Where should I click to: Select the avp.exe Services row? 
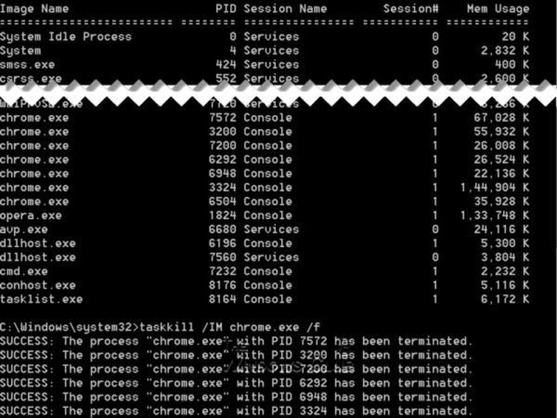click(x=264, y=229)
